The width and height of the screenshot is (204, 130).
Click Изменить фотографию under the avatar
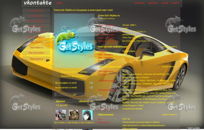pyautogui.click(x=73, y=76)
